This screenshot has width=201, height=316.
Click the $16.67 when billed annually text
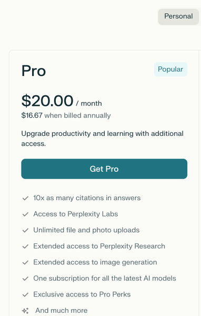coord(66,115)
